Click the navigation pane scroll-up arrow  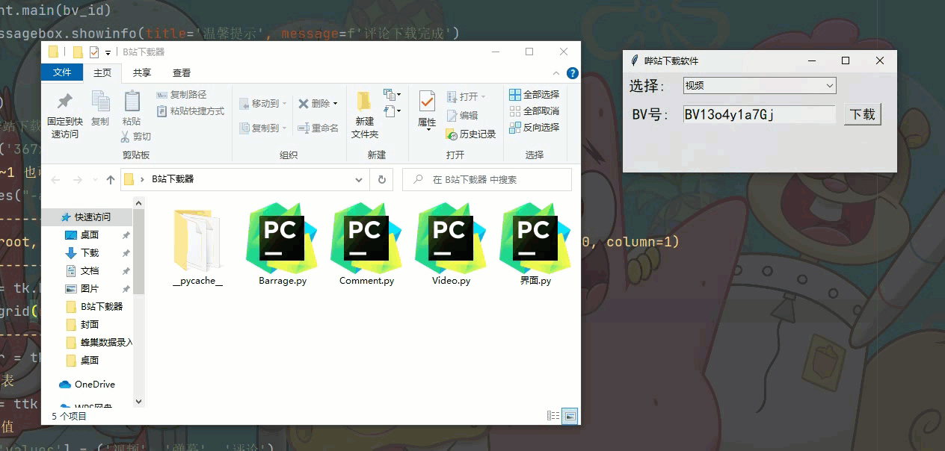[138, 202]
